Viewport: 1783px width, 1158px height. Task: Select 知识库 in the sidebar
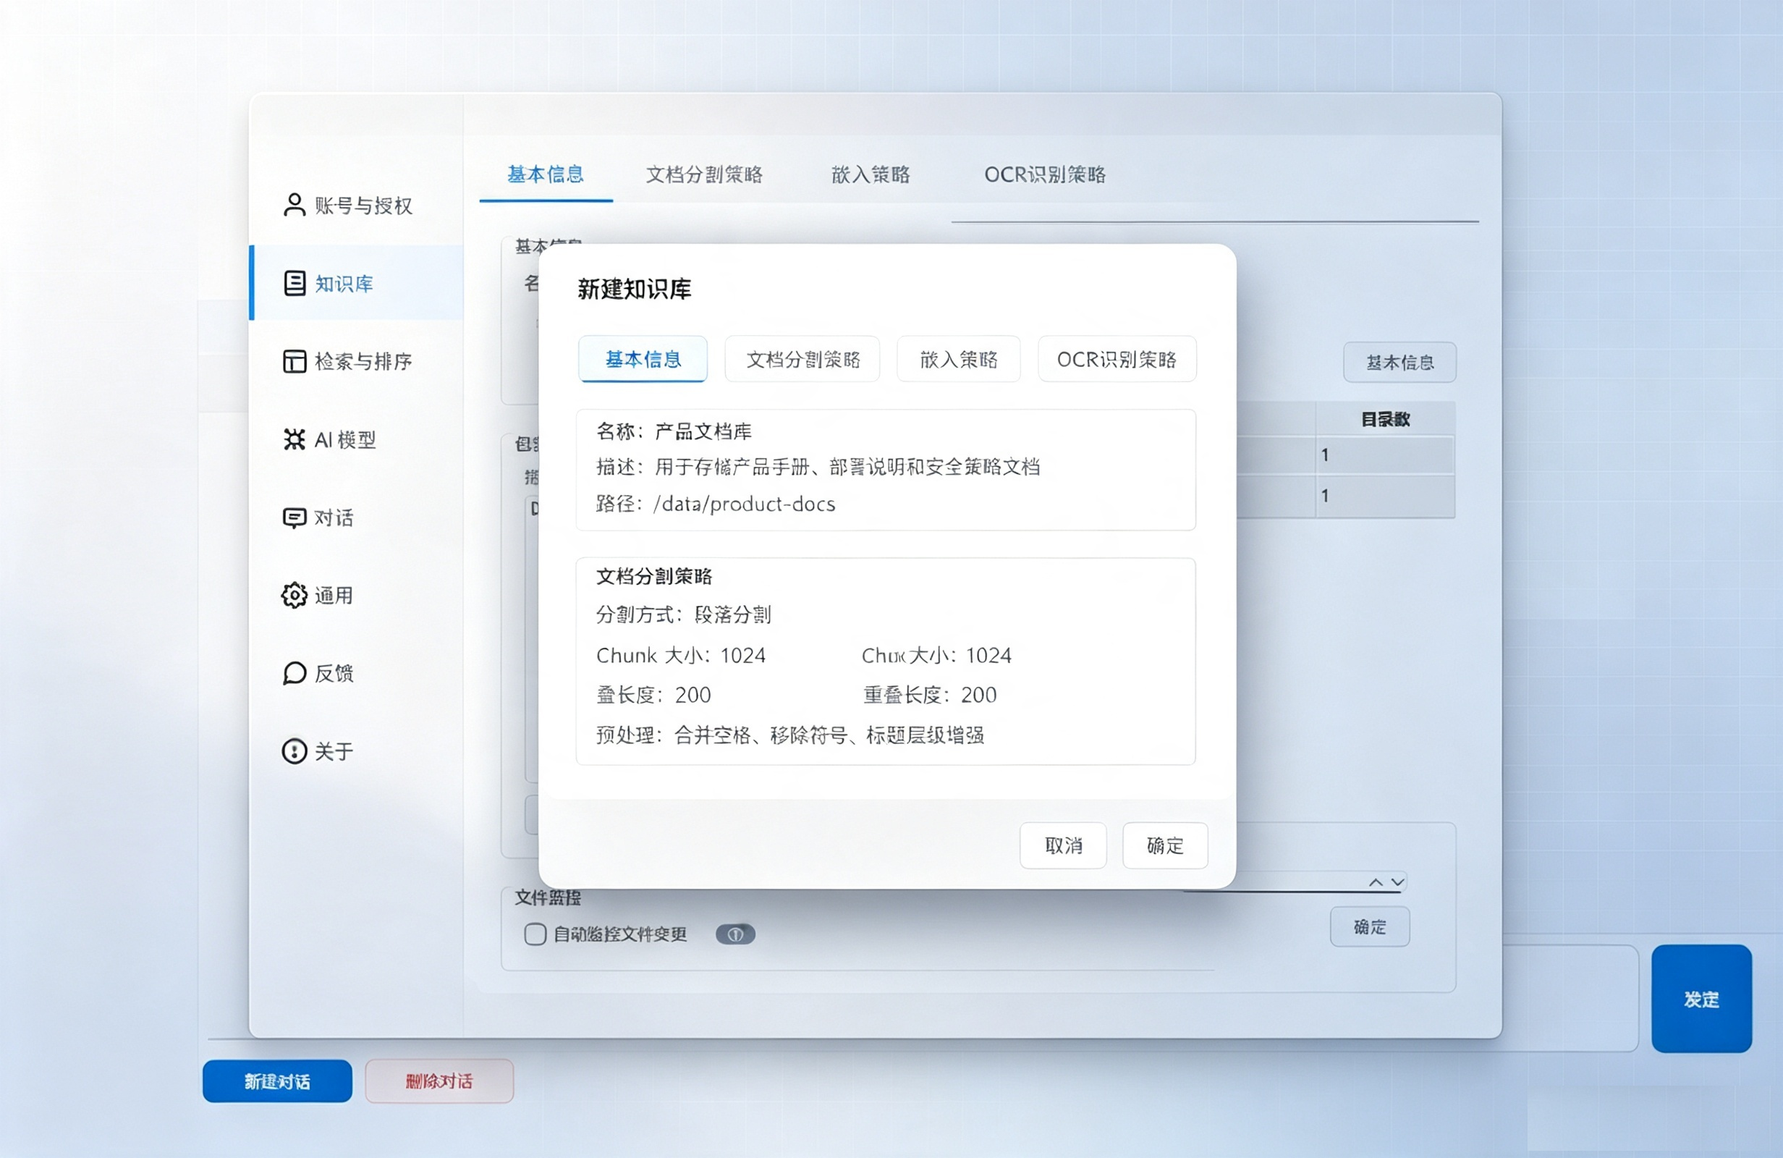click(357, 283)
